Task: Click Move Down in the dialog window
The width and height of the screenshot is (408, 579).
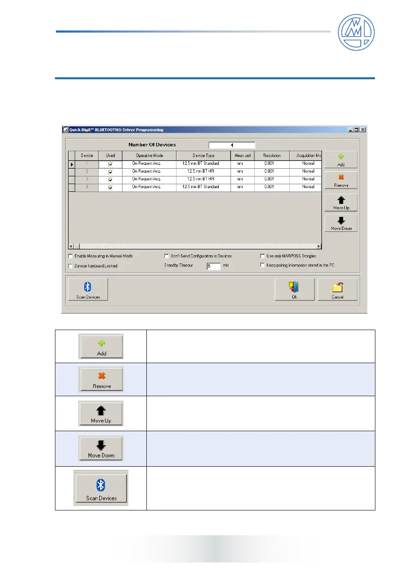Action: click(x=341, y=223)
